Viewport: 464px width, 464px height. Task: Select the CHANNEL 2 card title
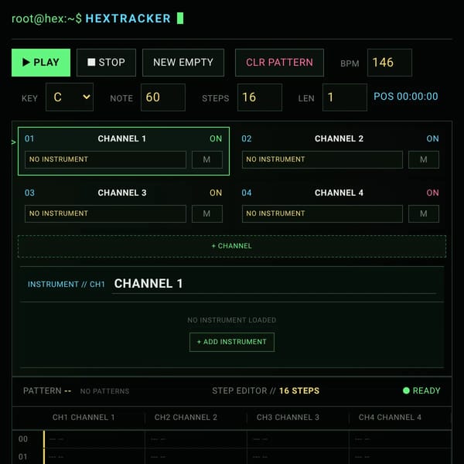pos(339,138)
